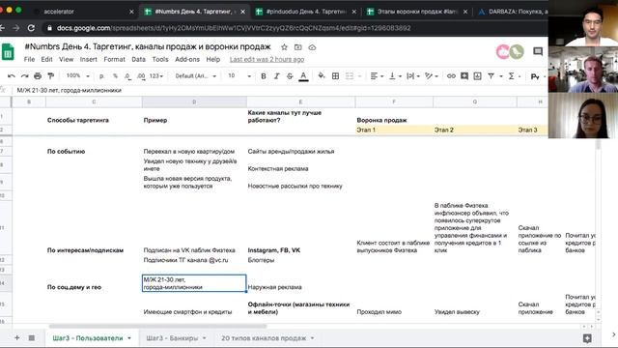
Task: Open the 'Last edit was 2 hours ago' link
Action: (x=267, y=59)
